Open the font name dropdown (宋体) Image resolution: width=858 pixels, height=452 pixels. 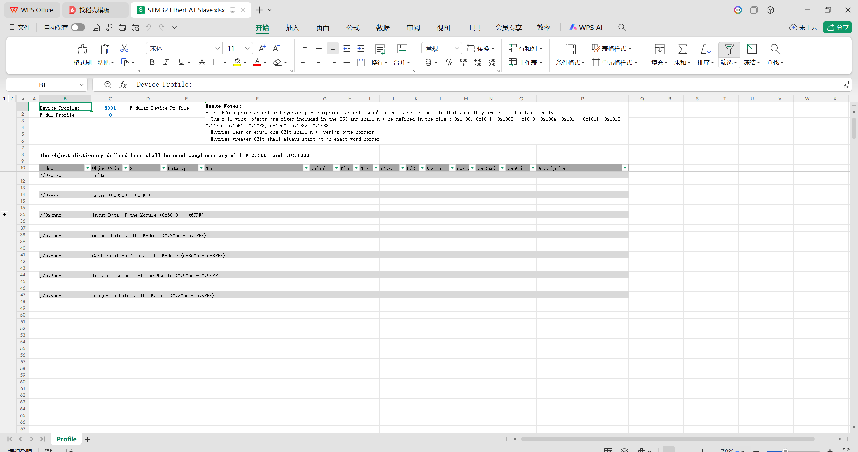click(217, 49)
